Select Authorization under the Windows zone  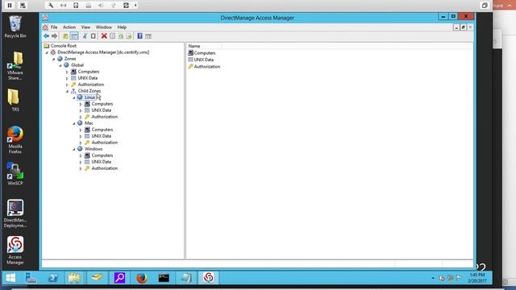[x=104, y=168]
